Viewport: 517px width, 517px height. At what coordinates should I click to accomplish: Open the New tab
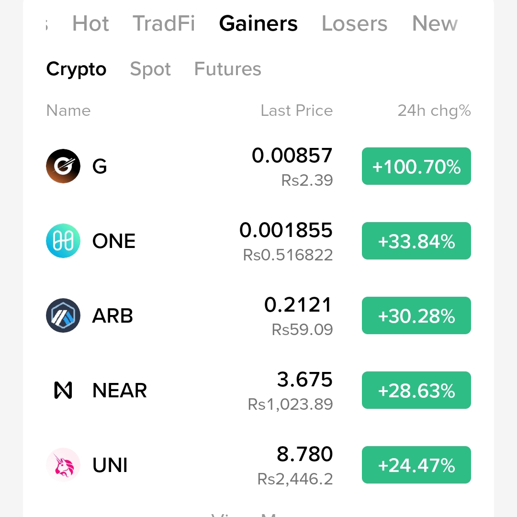435,23
